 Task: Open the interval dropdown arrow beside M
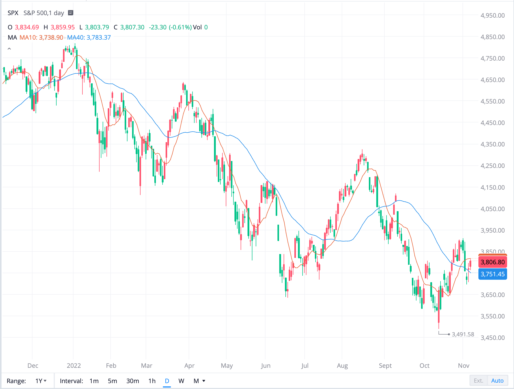pos(204,381)
